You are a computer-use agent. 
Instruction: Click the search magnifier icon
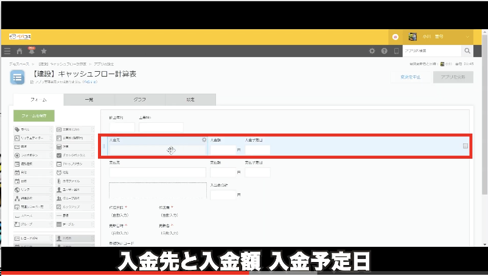[x=467, y=51]
